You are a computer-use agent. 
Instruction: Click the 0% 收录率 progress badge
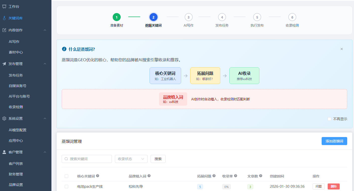pos(226,186)
